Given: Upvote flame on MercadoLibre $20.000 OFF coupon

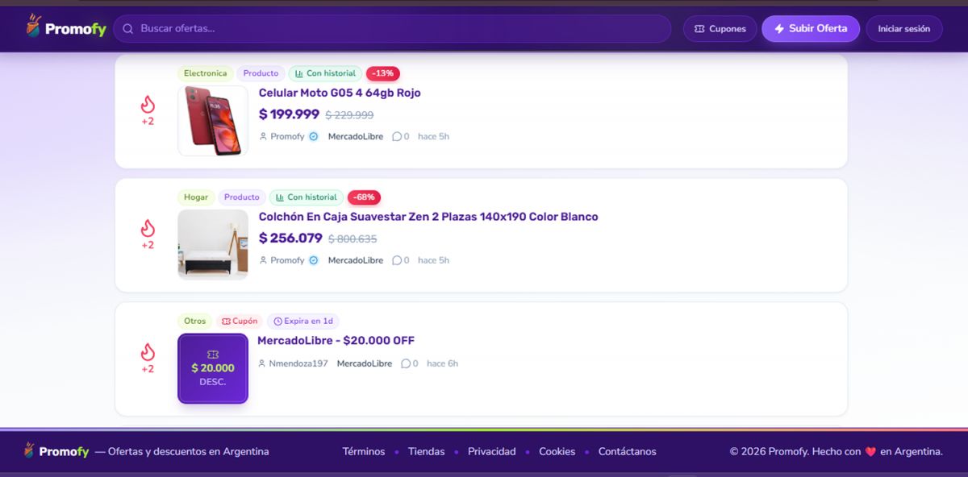Looking at the screenshot, I should 148,352.
